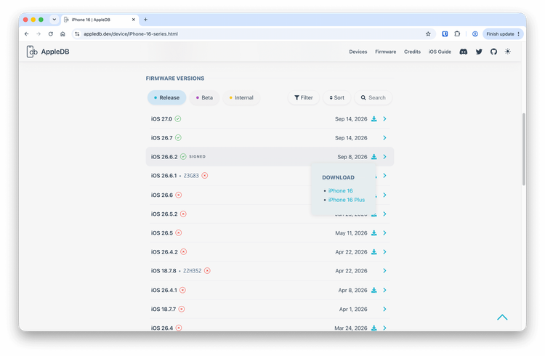Toggle the Internal firmware filter
This screenshot has height=356, width=545.
[x=241, y=97]
